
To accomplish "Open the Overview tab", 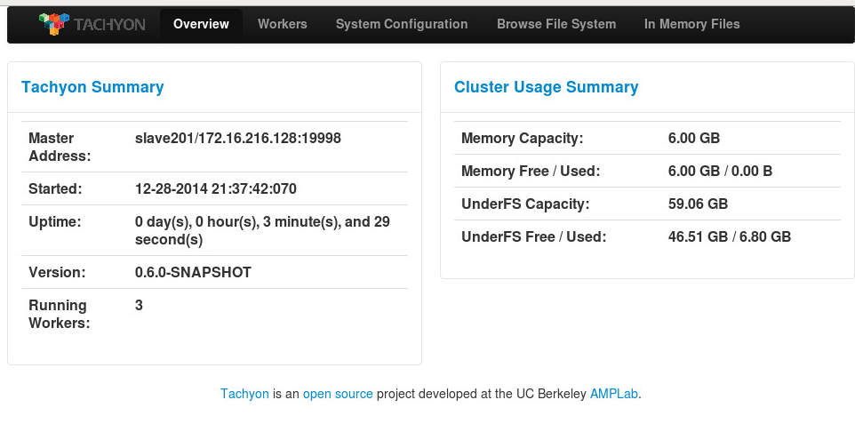I will (x=201, y=24).
